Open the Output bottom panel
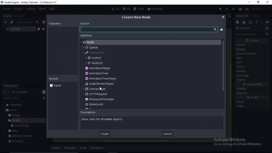This screenshot has height=153, width=272. pos(56,148)
